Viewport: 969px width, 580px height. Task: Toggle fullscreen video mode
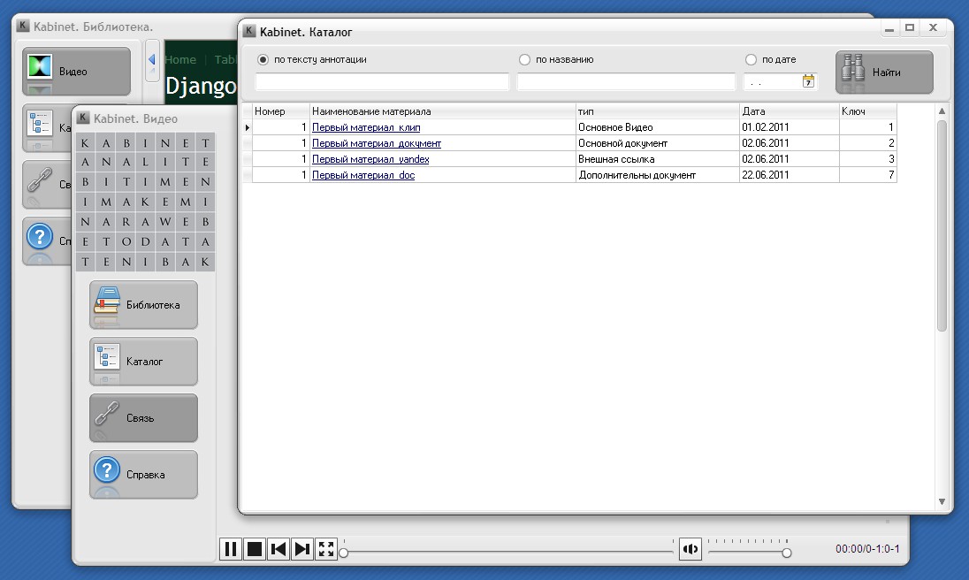pyautogui.click(x=326, y=549)
